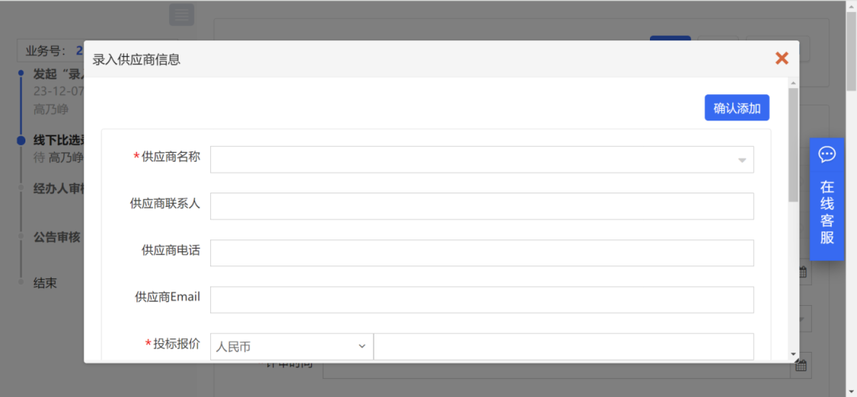Close the 录入供应商信息 dialog
This screenshot has height=397, width=857.
tap(782, 58)
